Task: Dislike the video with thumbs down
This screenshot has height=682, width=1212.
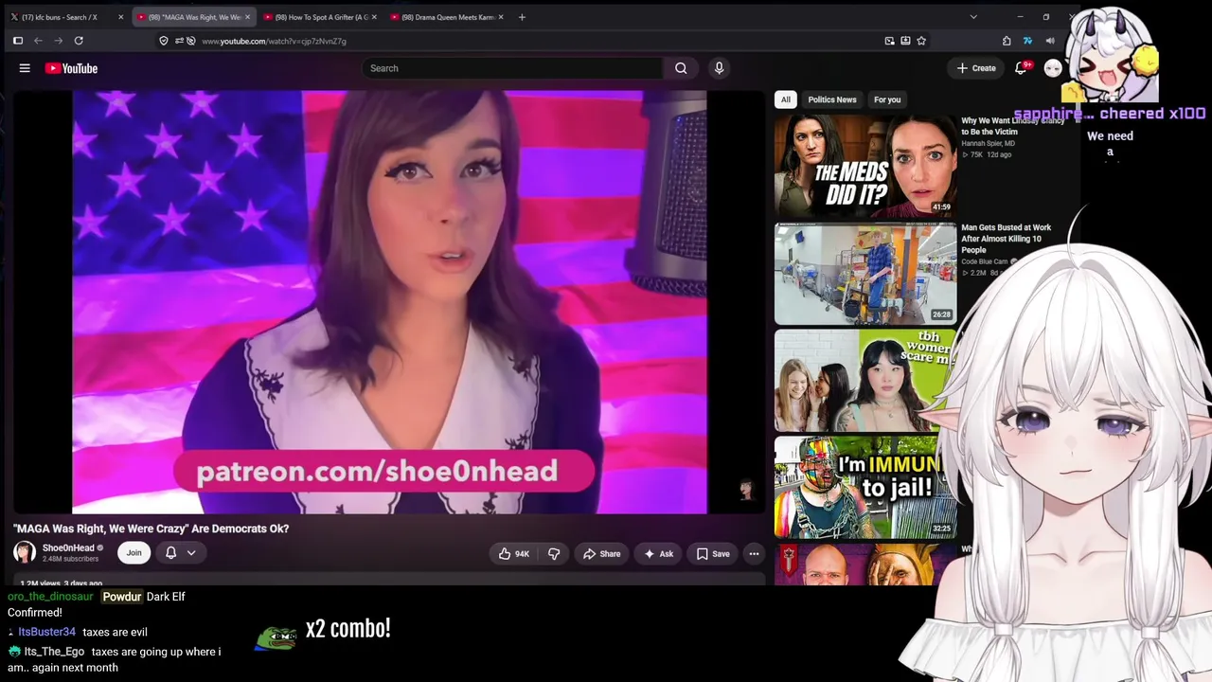Action: (x=554, y=554)
